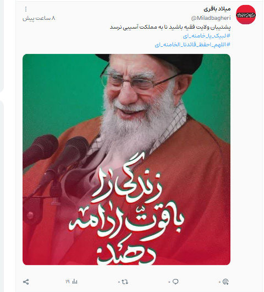The image size is (264, 292).
Task: Open hashtag #اللهم_احفظ_قائدنا_الخامنه_ای
Action: (x=193, y=45)
